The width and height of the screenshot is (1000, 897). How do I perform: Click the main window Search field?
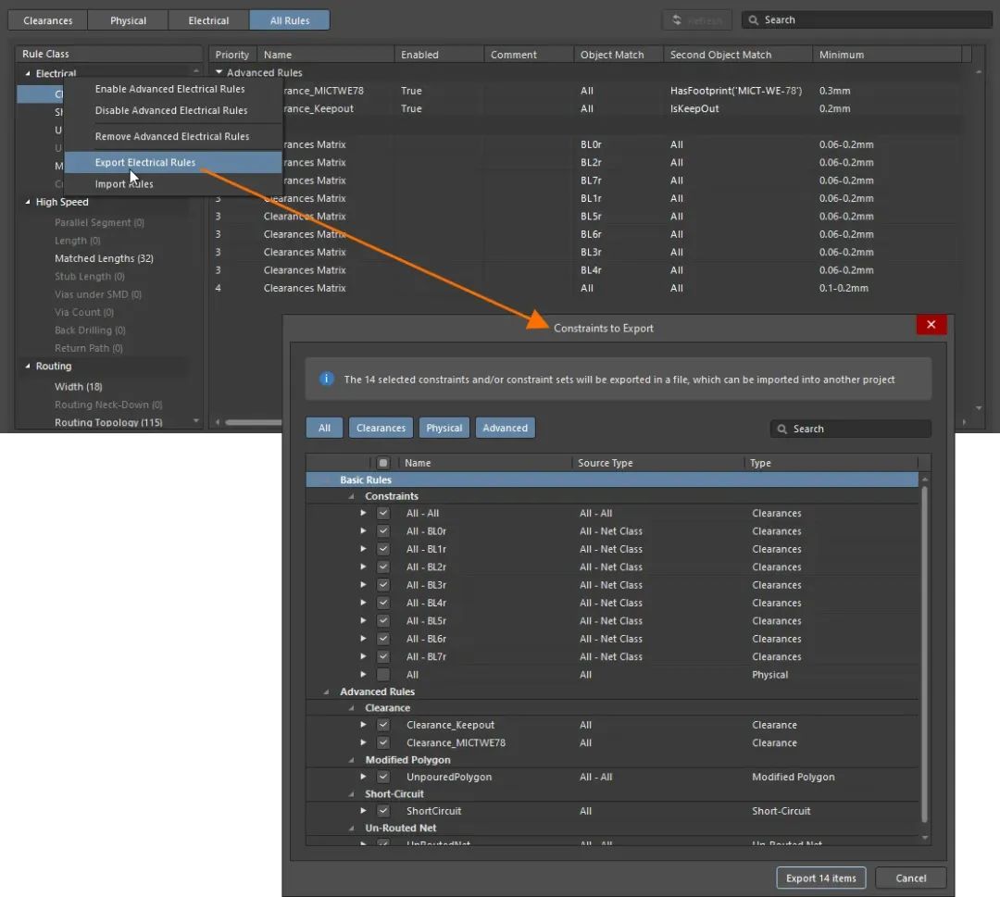tap(867, 19)
